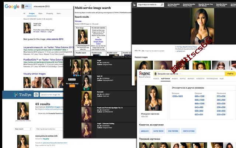
Task: Click 'Angel - Alternate Ending' result thumbnail
Action: 87,130
